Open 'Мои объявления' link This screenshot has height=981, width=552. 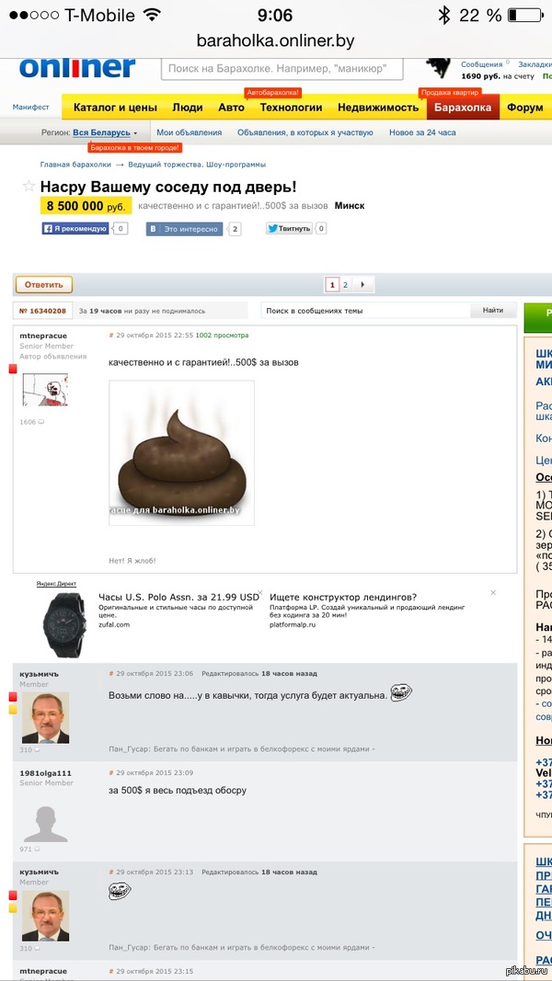click(x=189, y=132)
